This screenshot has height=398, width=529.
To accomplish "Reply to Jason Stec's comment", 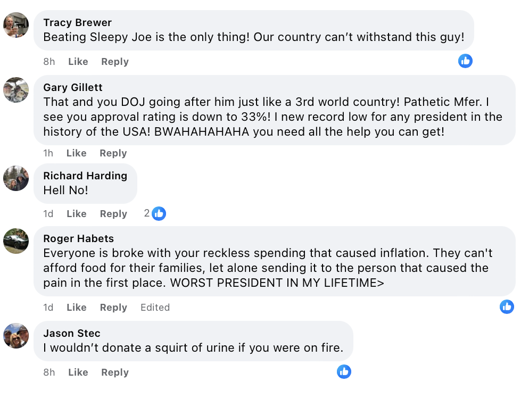I will pyautogui.click(x=115, y=372).
